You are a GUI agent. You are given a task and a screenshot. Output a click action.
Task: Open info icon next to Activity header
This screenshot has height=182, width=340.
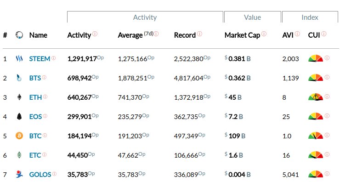tap(95, 34)
